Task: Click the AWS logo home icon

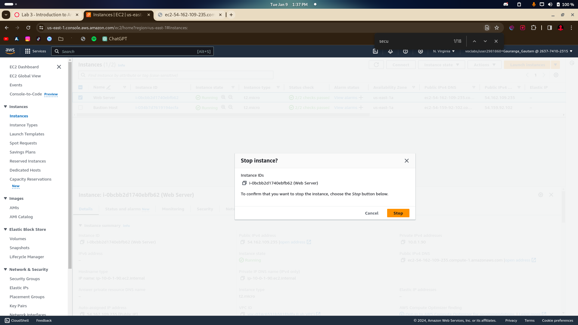Action: click(x=10, y=51)
